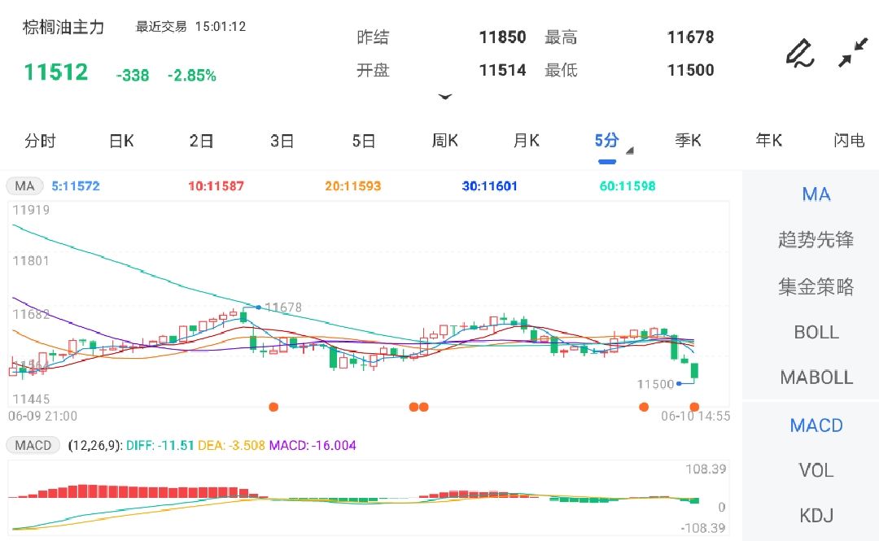Viewport: 879px width, 541px height.
Task: Open the 5分 period dropdown triangle
Action: pyautogui.click(x=629, y=151)
